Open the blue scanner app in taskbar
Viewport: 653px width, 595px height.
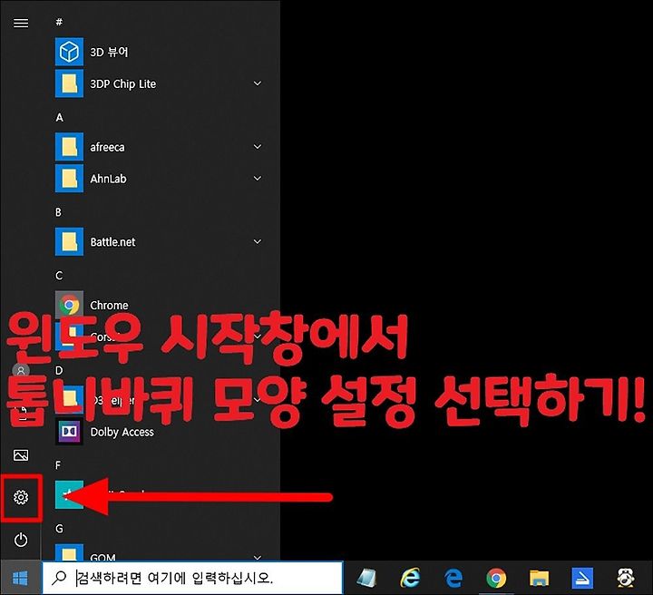click(x=582, y=578)
